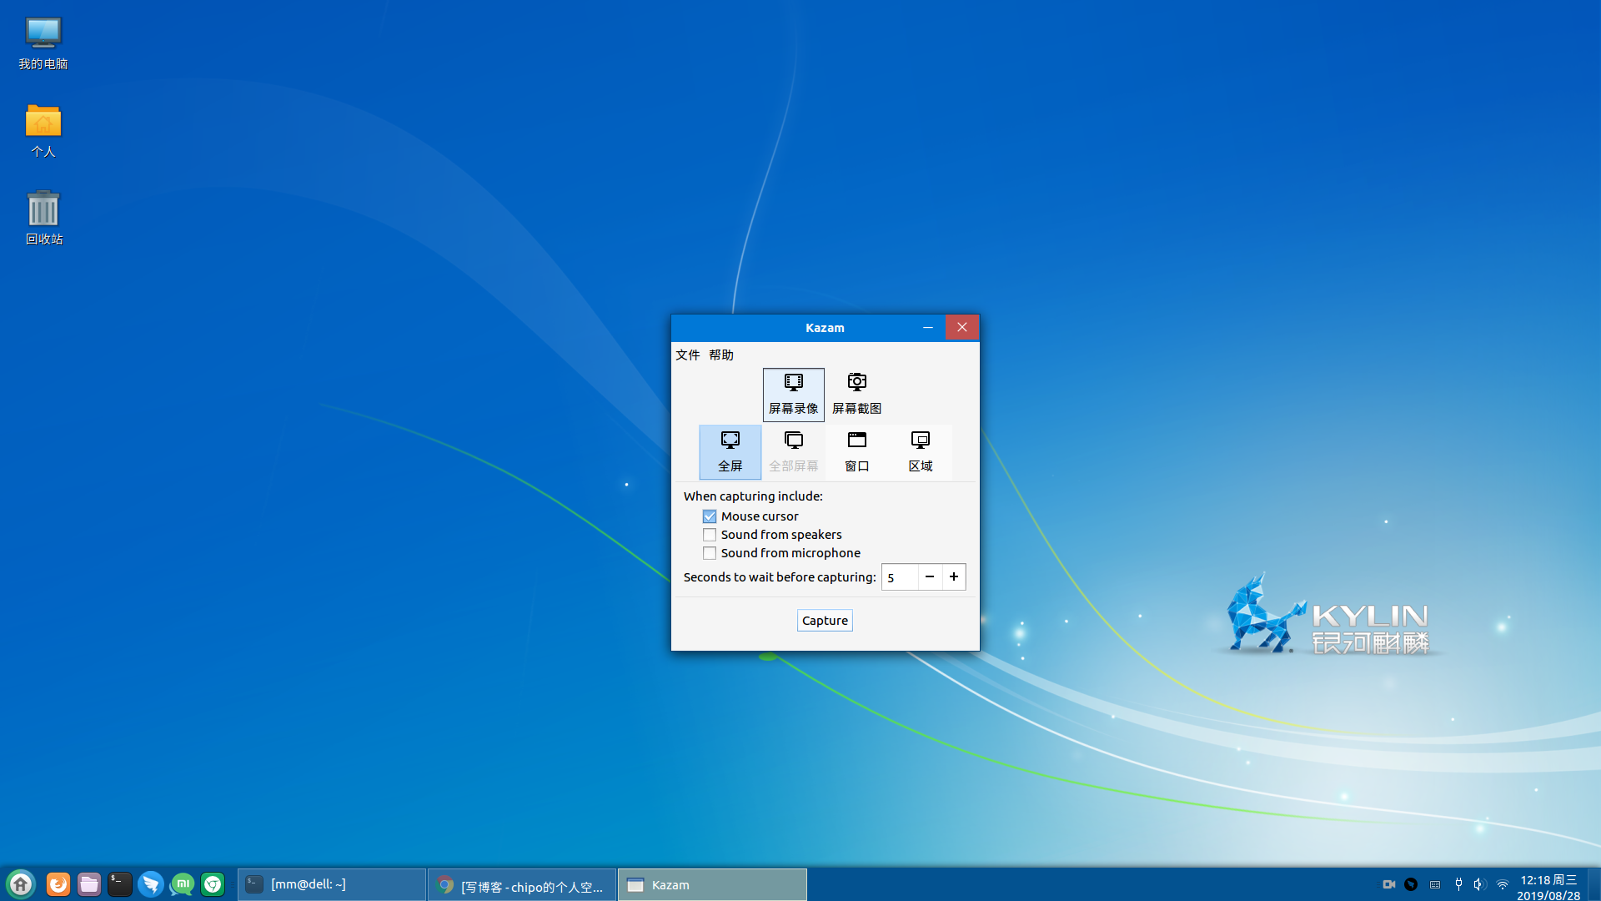Uncheck Mouse cursor checkbox

710,516
